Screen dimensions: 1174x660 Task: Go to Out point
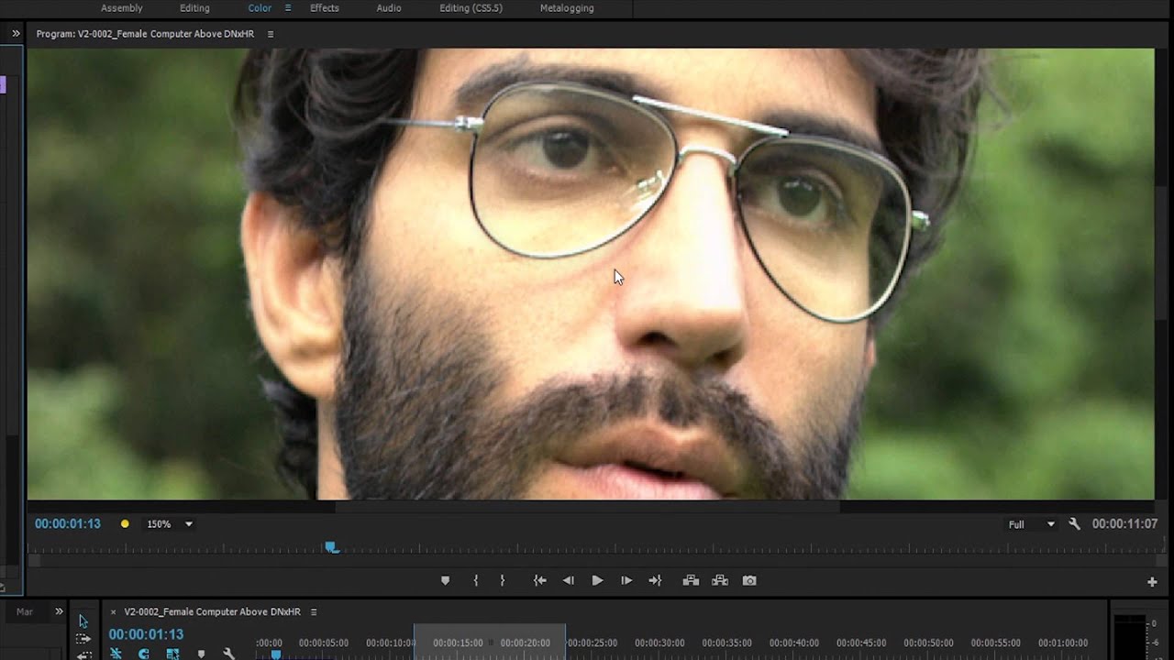tap(655, 580)
